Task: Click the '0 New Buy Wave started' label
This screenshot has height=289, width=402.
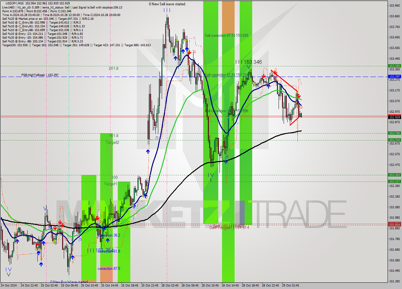Action: click(x=69, y=282)
